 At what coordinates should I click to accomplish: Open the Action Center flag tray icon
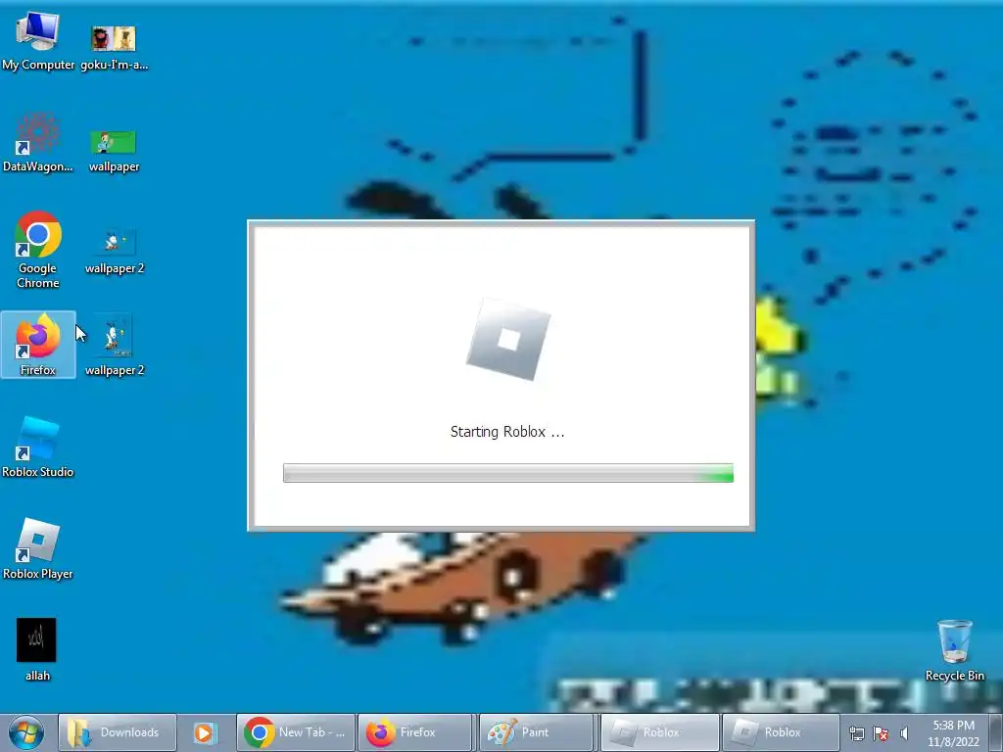881,733
